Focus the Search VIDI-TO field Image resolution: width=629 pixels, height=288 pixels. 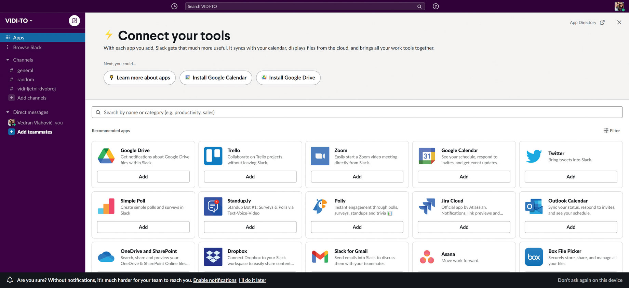[305, 6]
